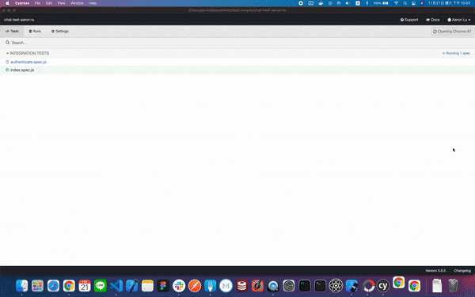Run authenticate.spec.js
Viewport: 475px width, 297px height.
(x=28, y=62)
